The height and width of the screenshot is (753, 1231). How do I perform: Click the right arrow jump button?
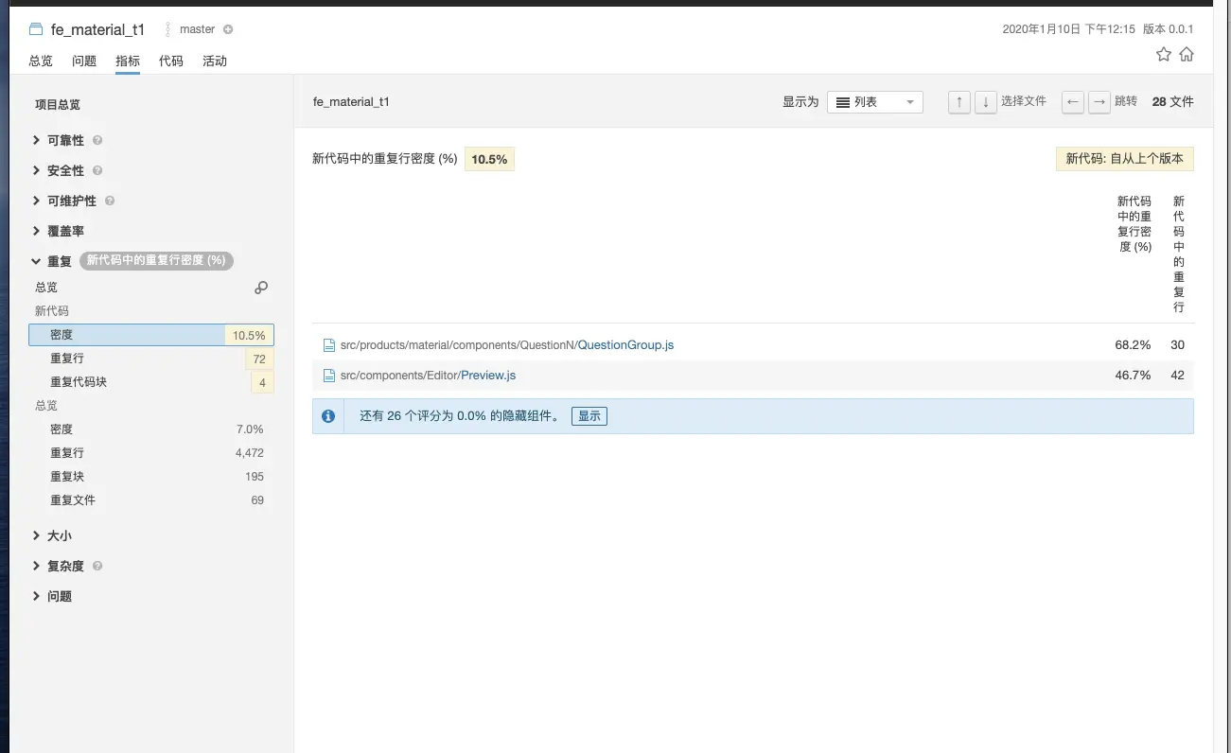pyautogui.click(x=1099, y=102)
